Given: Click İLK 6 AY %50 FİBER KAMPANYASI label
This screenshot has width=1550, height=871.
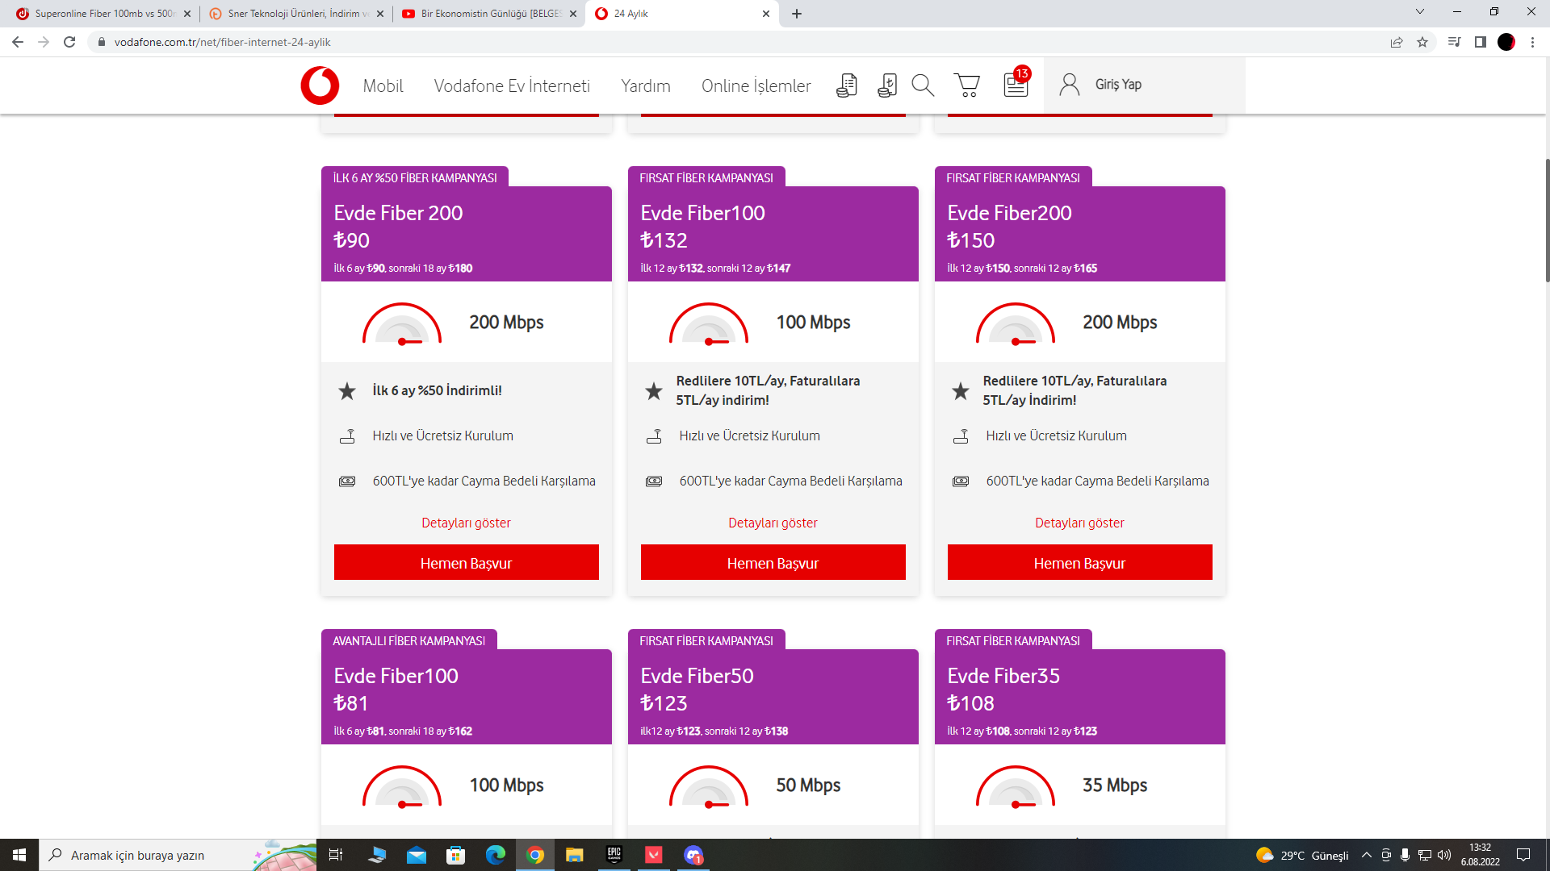Looking at the screenshot, I should [x=415, y=177].
